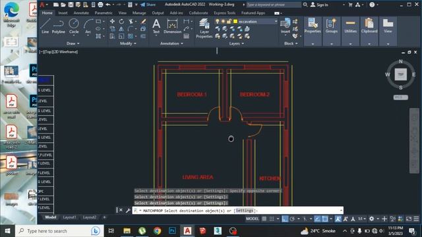Click the Table tool in Annotation panel

[x=186, y=36]
